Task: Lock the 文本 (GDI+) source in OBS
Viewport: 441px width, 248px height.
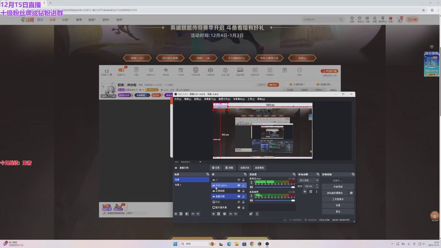Action: click(x=244, y=185)
